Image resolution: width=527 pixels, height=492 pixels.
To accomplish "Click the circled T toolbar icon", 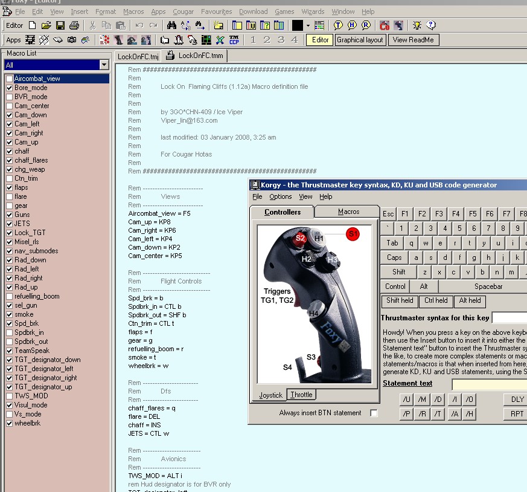I will pyautogui.click(x=338, y=25).
